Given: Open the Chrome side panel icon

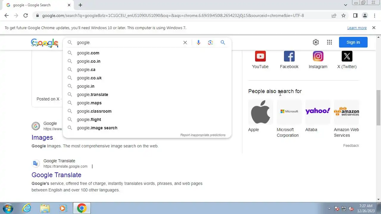Looking at the screenshot, I should tap(355, 15).
